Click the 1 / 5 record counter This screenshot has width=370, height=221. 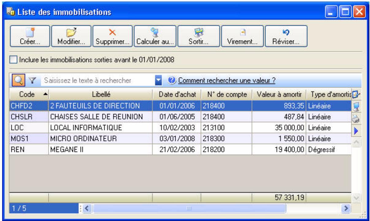[44, 208]
